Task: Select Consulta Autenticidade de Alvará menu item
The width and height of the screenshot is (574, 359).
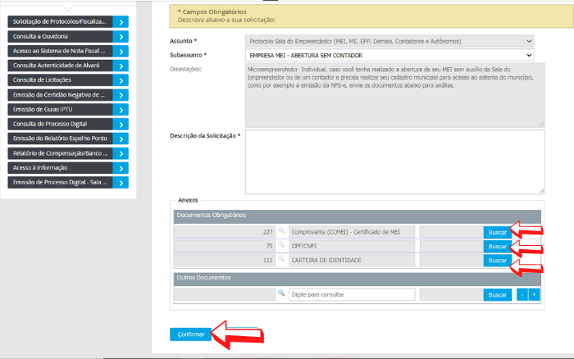Action: click(x=60, y=66)
